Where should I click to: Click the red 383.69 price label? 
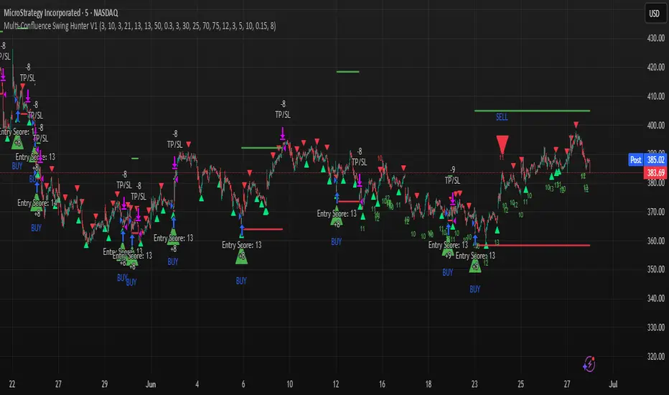pyautogui.click(x=655, y=172)
